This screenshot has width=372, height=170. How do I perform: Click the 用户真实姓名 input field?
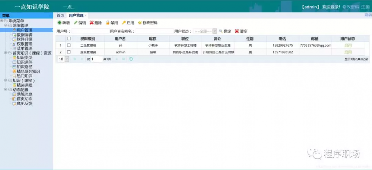(x=155, y=31)
